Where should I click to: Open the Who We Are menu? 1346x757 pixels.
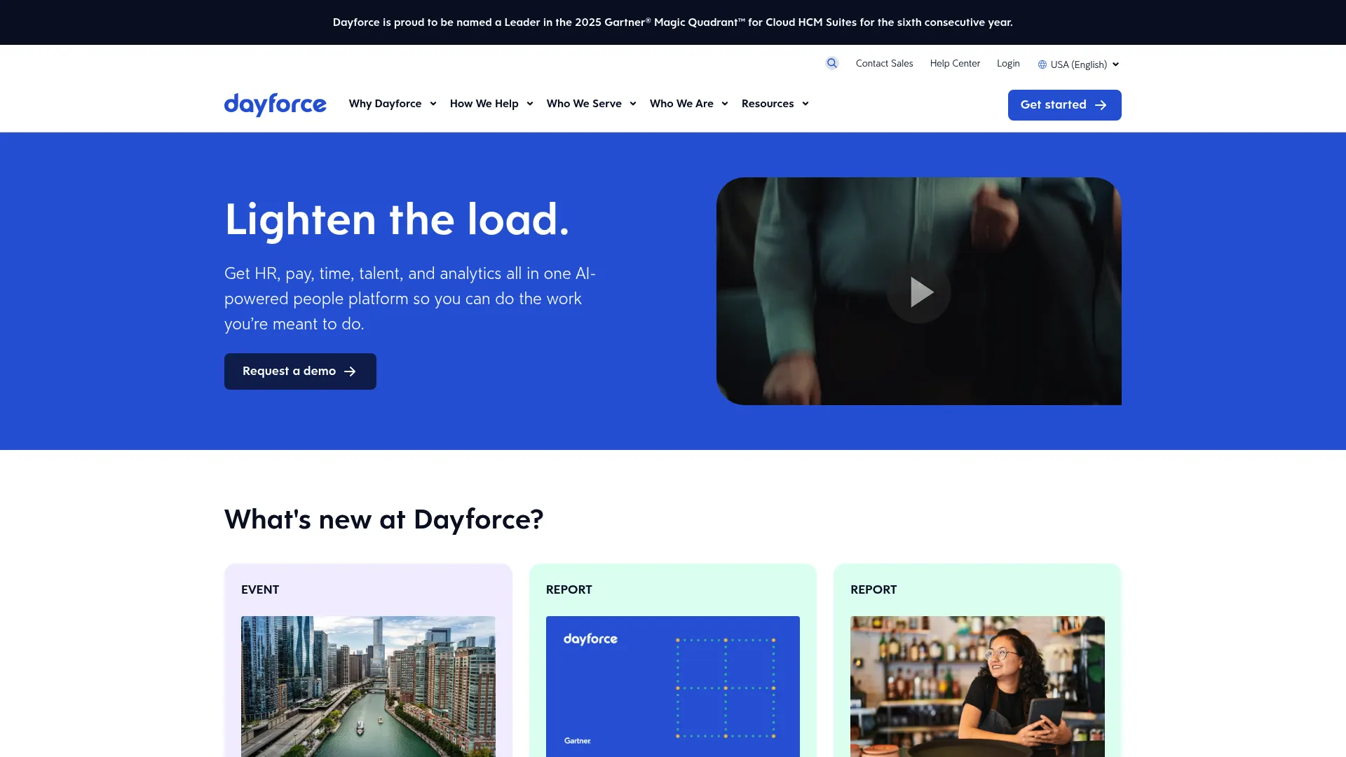(689, 104)
